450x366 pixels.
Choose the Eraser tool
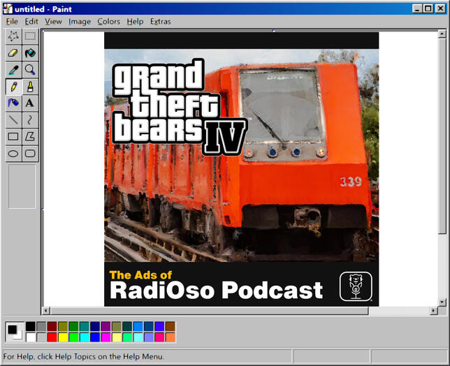(13, 53)
